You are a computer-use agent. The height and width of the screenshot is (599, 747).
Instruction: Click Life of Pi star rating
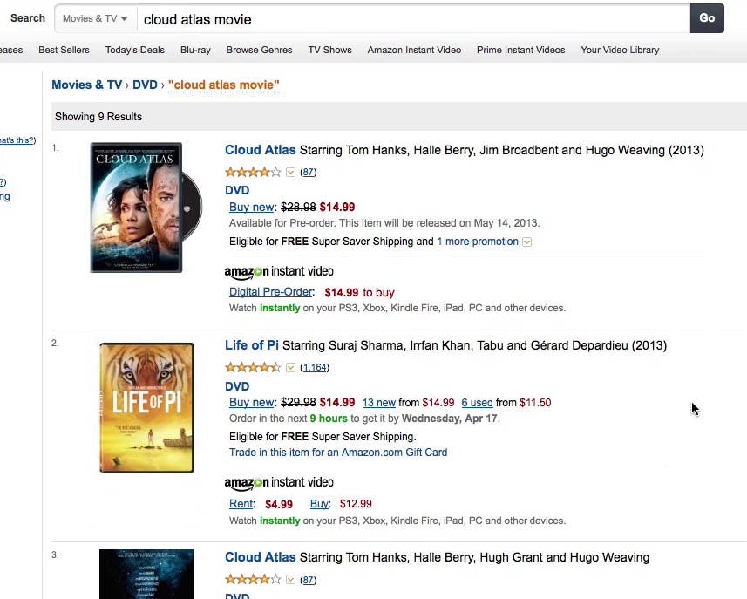253,368
